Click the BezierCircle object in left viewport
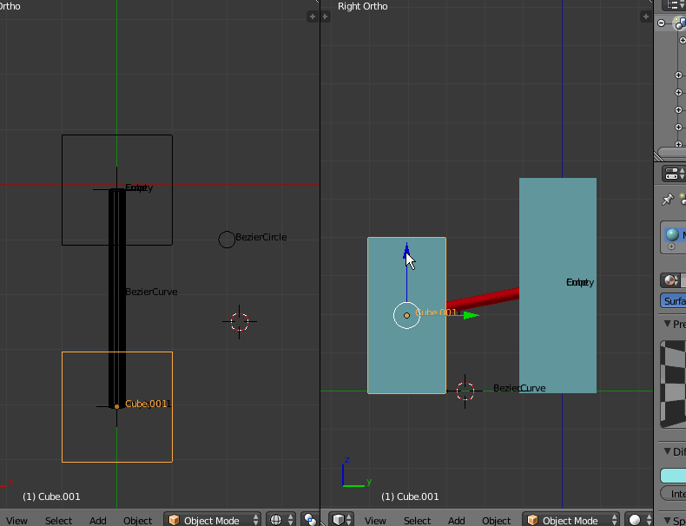The height and width of the screenshot is (526, 686). click(x=227, y=240)
